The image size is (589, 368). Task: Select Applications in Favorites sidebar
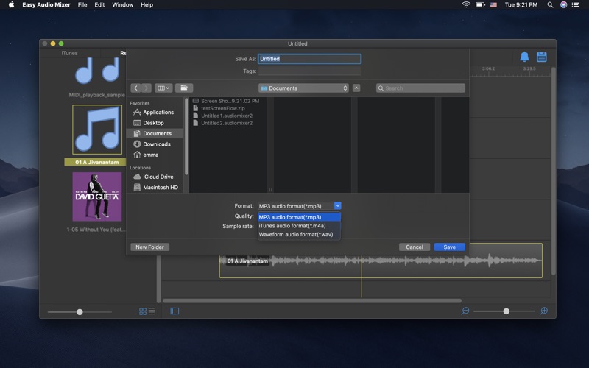tap(154, 113)
